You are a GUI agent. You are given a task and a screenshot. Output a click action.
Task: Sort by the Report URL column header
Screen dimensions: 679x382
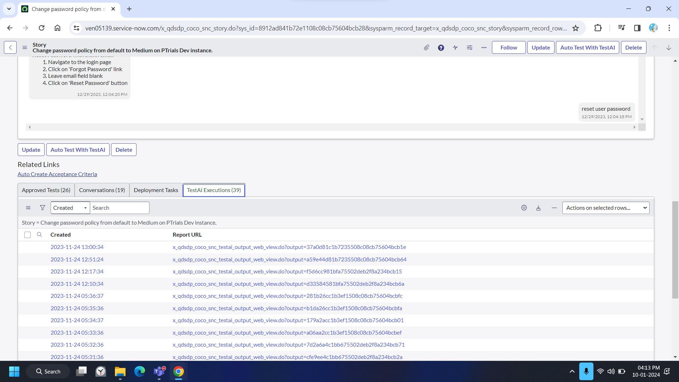pos(187,235)
